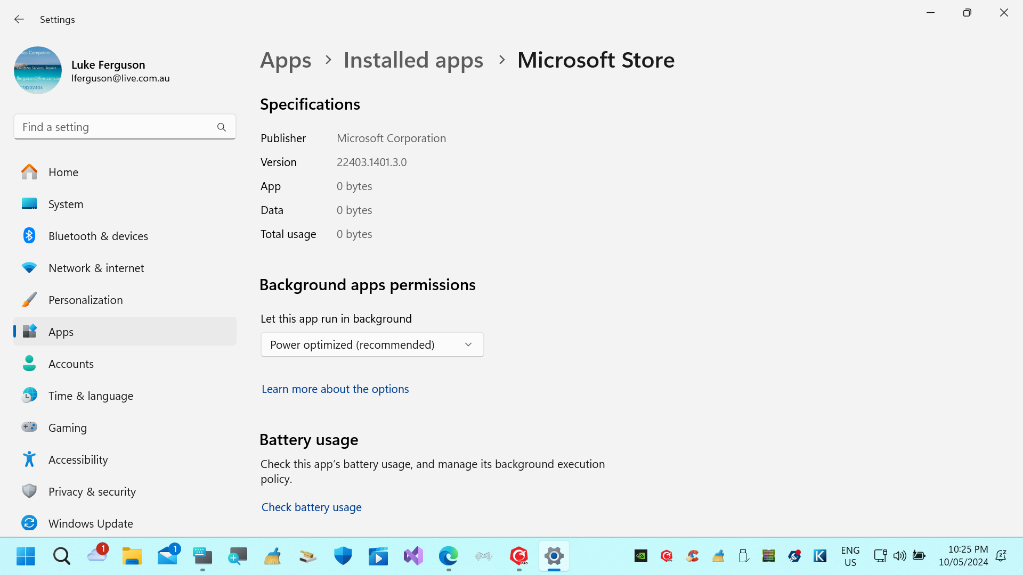Open File Explorer from taskbar
The width and height of the screenshot is (1023, 575).
(132, 556)
